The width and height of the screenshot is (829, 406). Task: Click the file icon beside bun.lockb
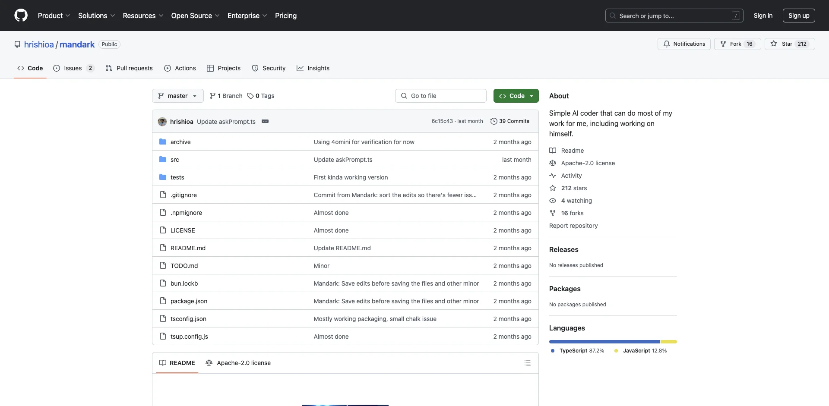click(x=163, y=283)
